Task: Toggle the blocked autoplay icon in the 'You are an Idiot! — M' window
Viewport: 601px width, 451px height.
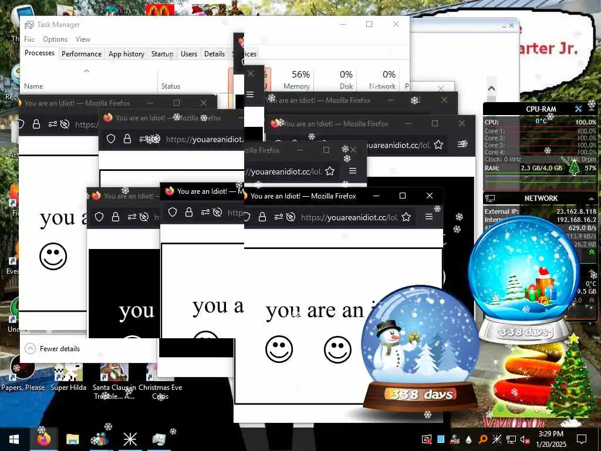Action: pyautogui.click(x=217, y=212)
